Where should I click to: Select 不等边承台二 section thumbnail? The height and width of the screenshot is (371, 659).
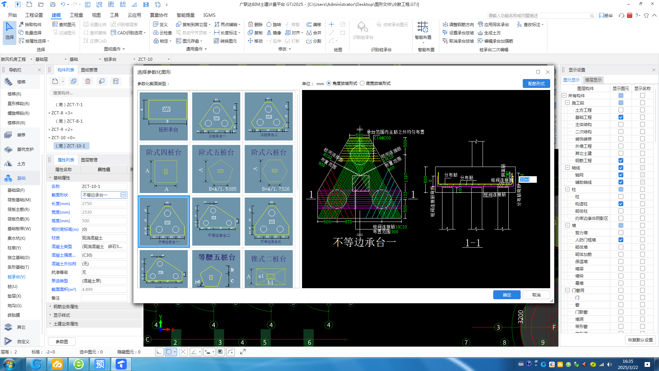click(216, 221)
